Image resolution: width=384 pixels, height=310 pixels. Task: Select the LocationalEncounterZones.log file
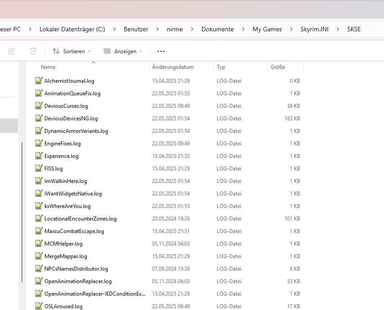click(x=80, y=219)
